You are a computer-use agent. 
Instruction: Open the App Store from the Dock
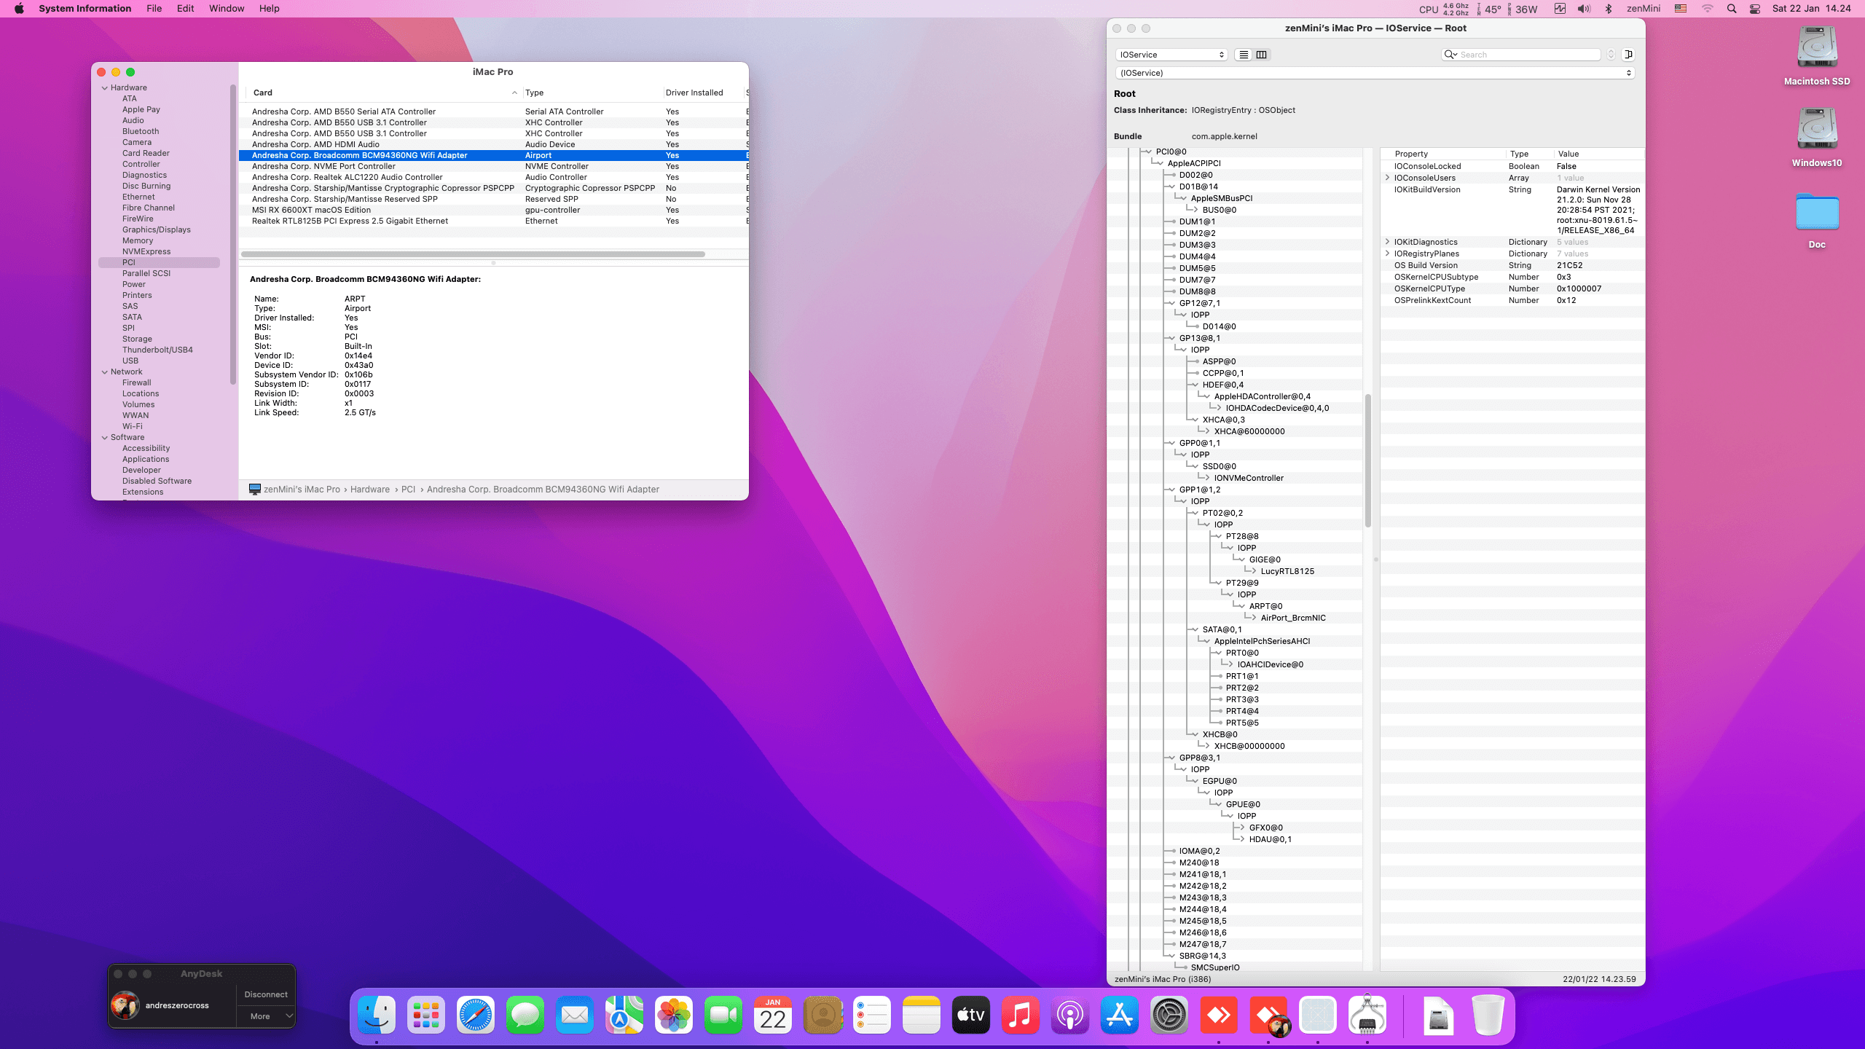[x=1120, y=1015]
